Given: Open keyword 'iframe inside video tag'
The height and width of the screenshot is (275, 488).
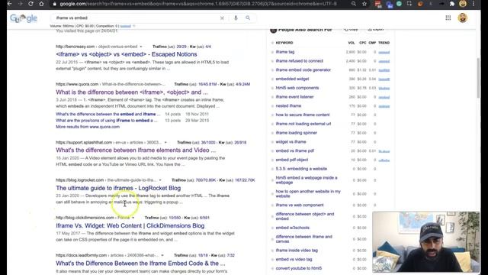Looking at the screenshot, I should (x=297, y=251).
